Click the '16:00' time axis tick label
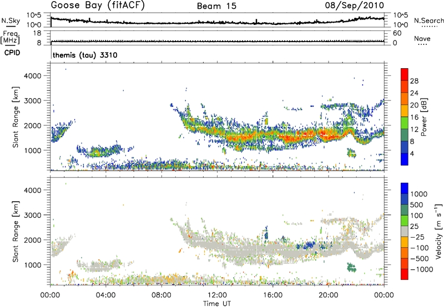Screen dimensions: 444x307 coord(273,295)
